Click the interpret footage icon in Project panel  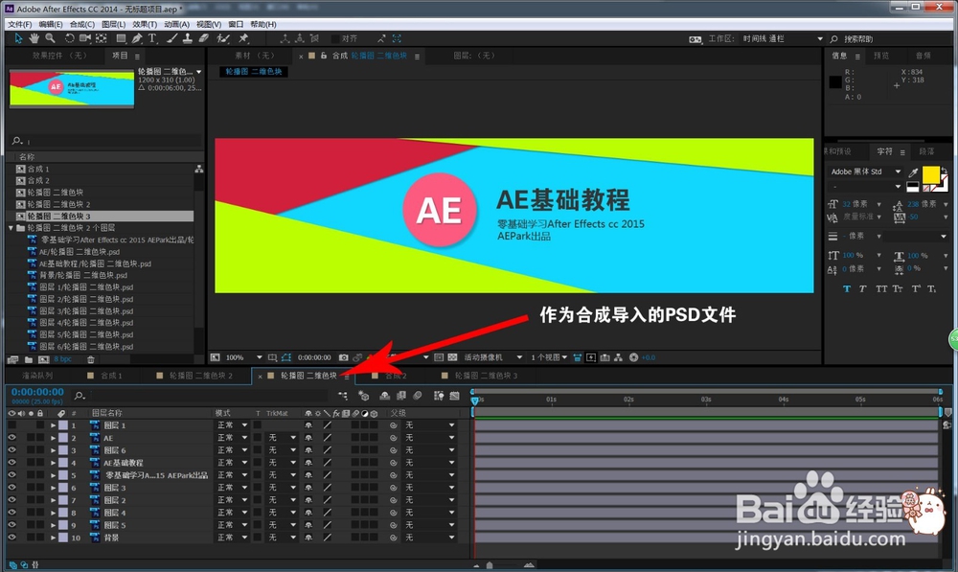[12, 359]
